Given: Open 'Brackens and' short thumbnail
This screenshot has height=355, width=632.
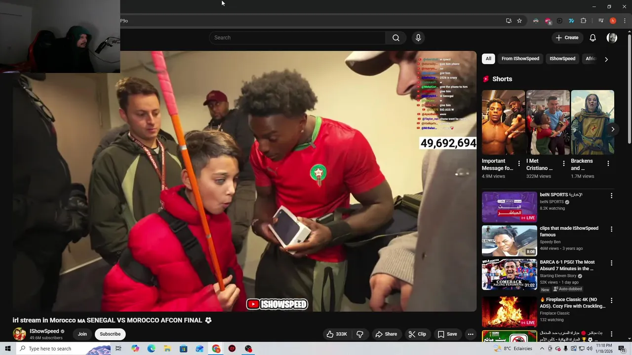Looking at the screenshot, I should tap(592, 122).
